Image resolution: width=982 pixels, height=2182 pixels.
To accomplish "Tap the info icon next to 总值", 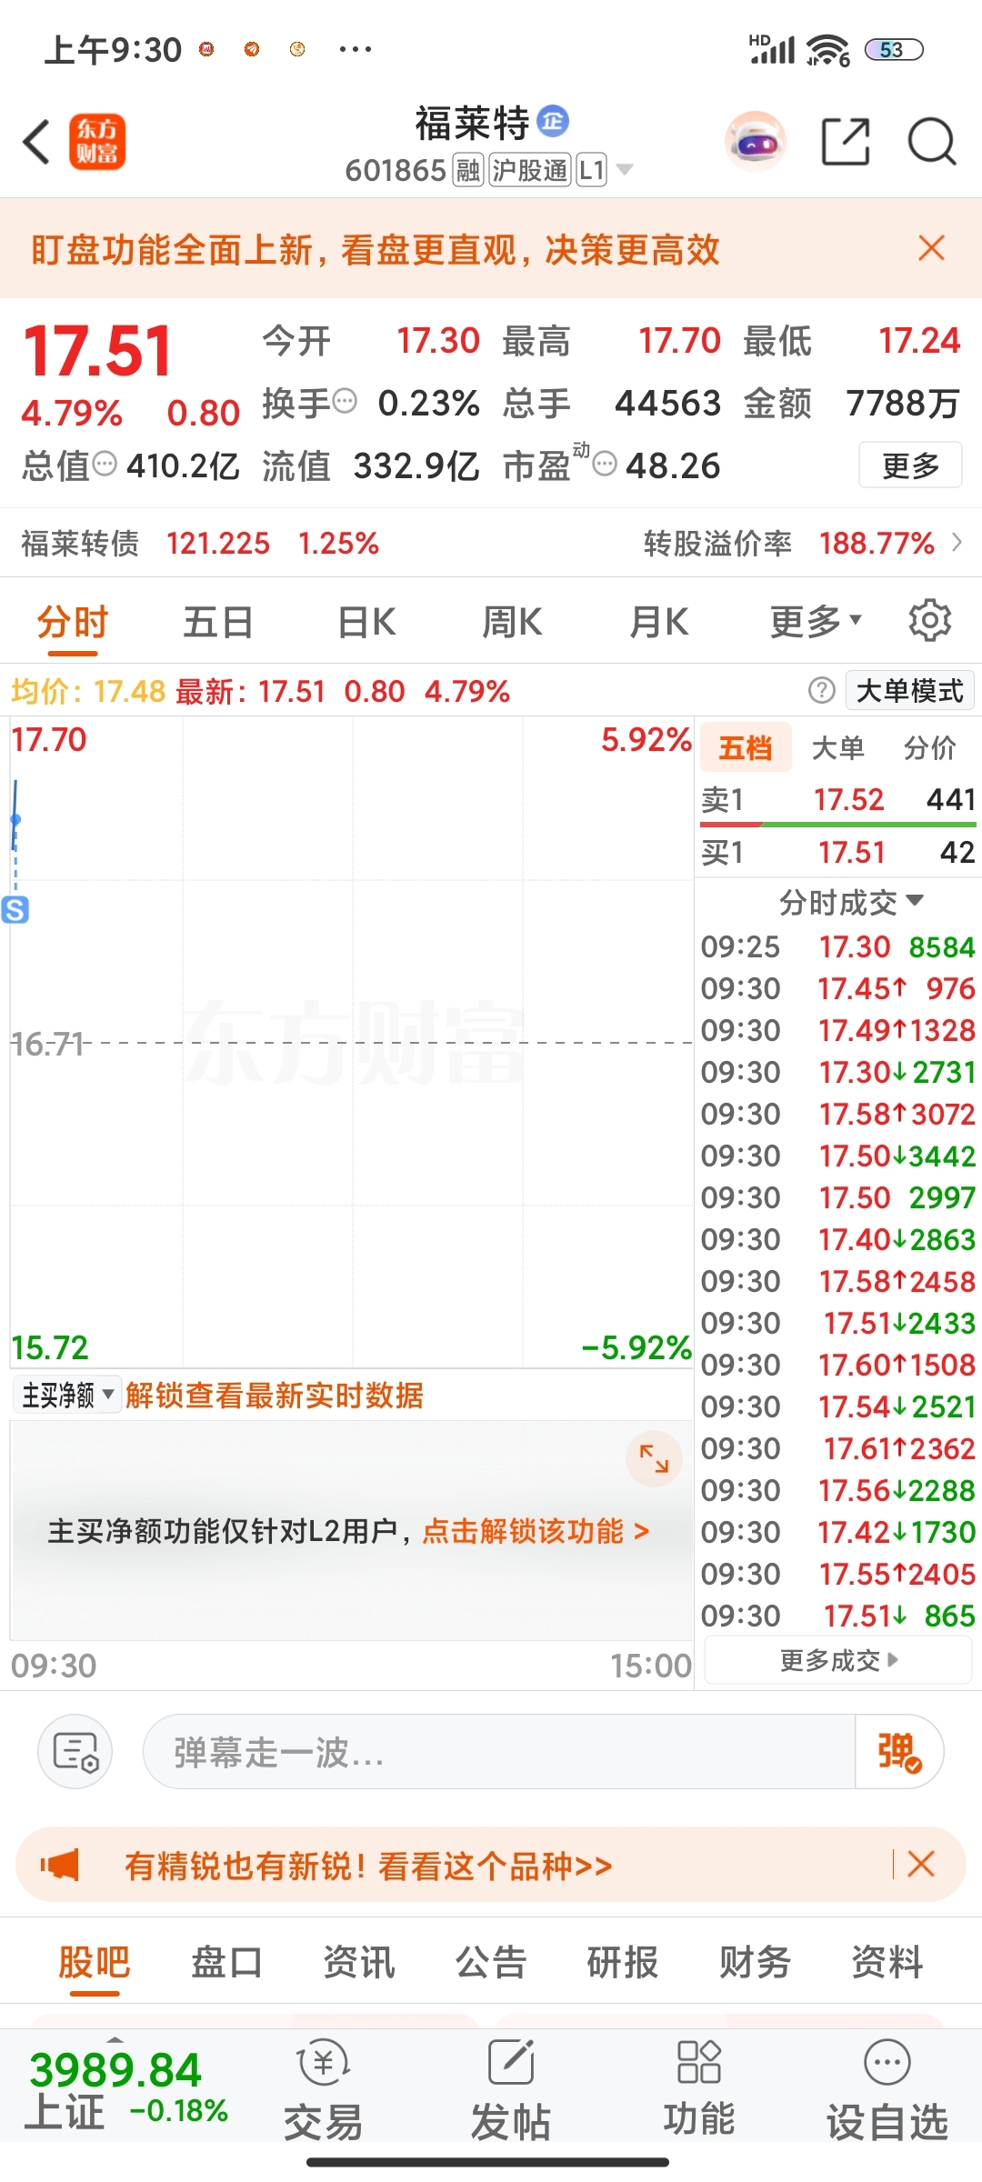I will [105, 464].
